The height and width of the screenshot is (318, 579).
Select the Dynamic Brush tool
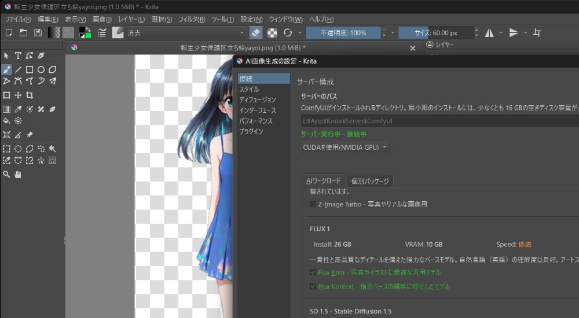[x=41, y=81]
